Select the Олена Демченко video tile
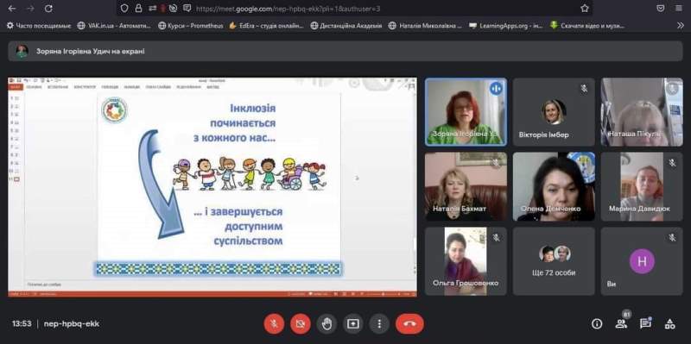Image resolution: width=691 pixels, height=344 pixels. [x=554, y=186]
